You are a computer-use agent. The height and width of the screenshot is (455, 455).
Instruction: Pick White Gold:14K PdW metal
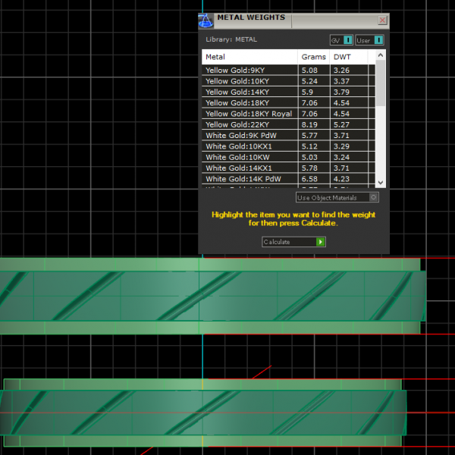pos(249,179)
